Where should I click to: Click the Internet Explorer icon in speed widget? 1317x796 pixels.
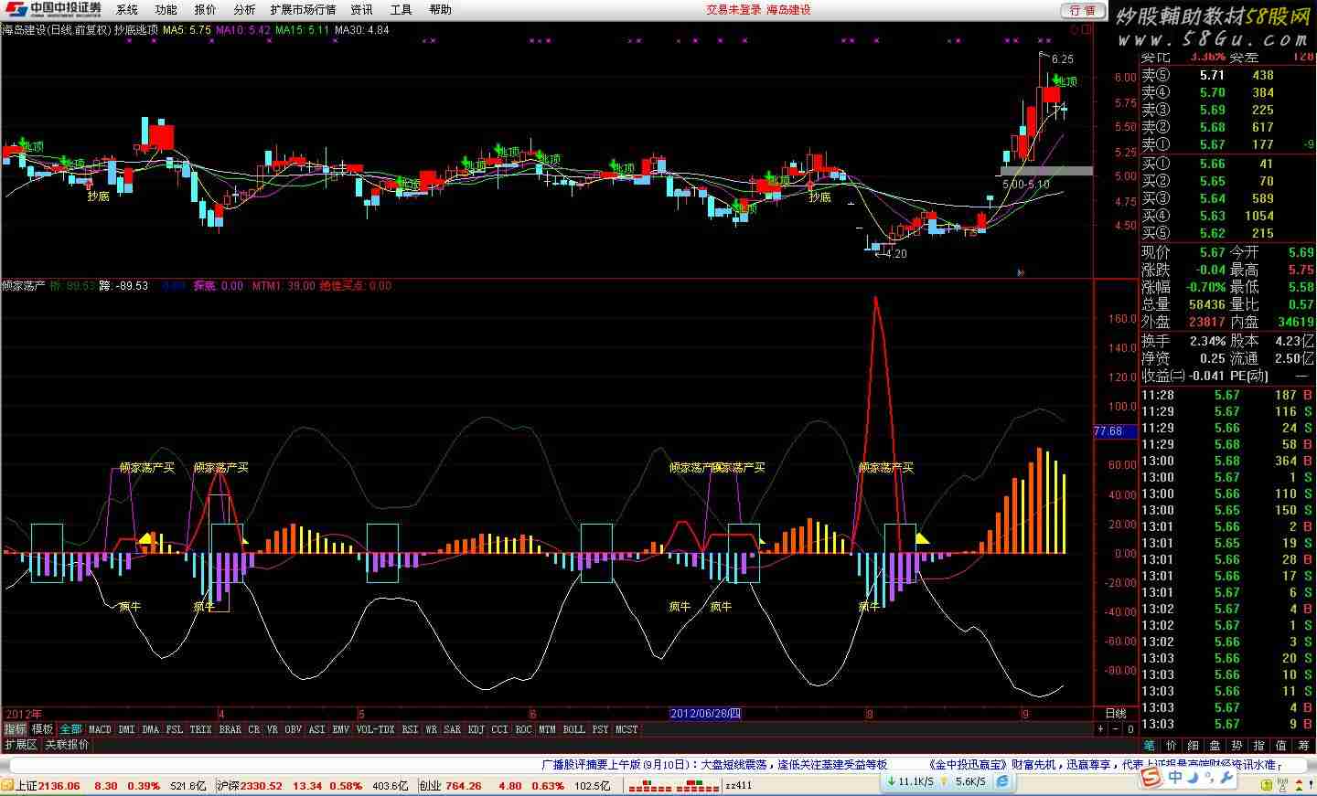1003,781
